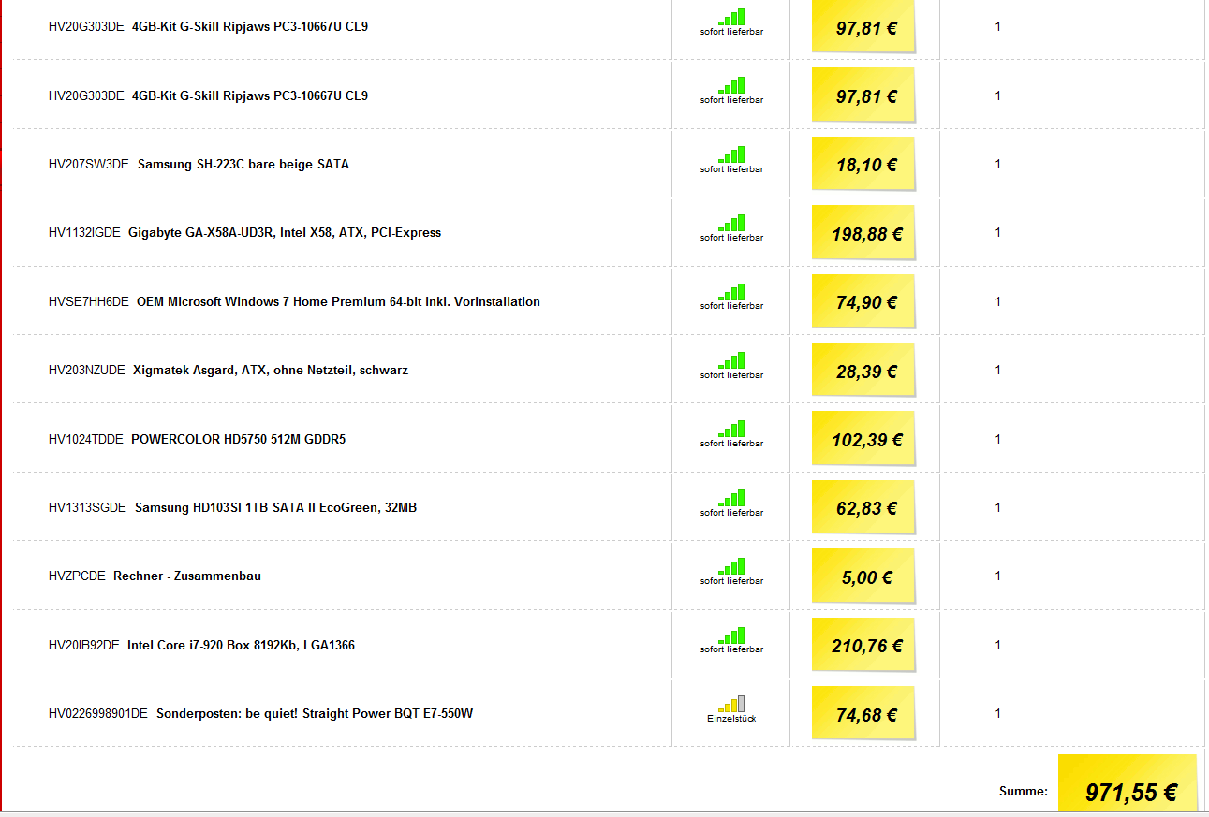The height and width of the screenshot is (817, 1209).
Task: Click article code HV1024TDDE
Action: [x=85, y=439]
